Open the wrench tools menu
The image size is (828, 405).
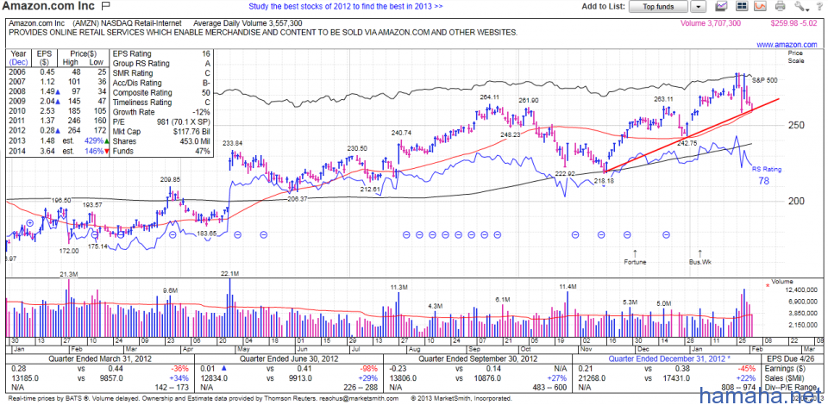[801, 6]
